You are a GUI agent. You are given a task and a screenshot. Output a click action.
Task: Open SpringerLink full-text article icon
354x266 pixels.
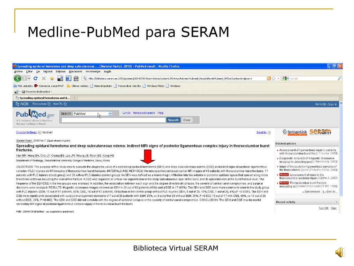295,132
